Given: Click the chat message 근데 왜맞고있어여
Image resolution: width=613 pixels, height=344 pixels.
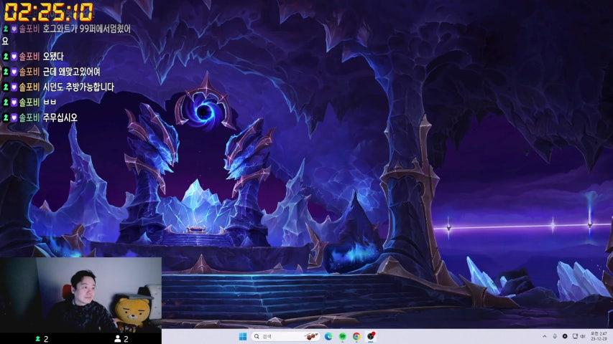Looking at the screenshot, I should point(72,72).
